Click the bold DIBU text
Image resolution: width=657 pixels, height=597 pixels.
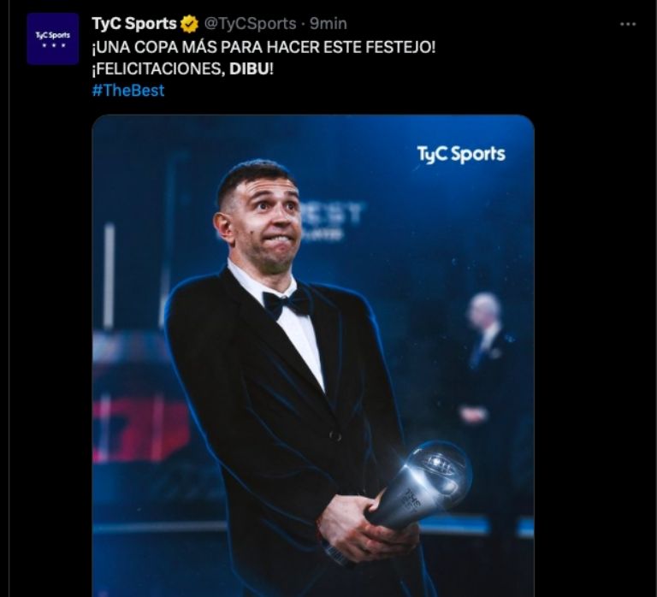(248, 68)
